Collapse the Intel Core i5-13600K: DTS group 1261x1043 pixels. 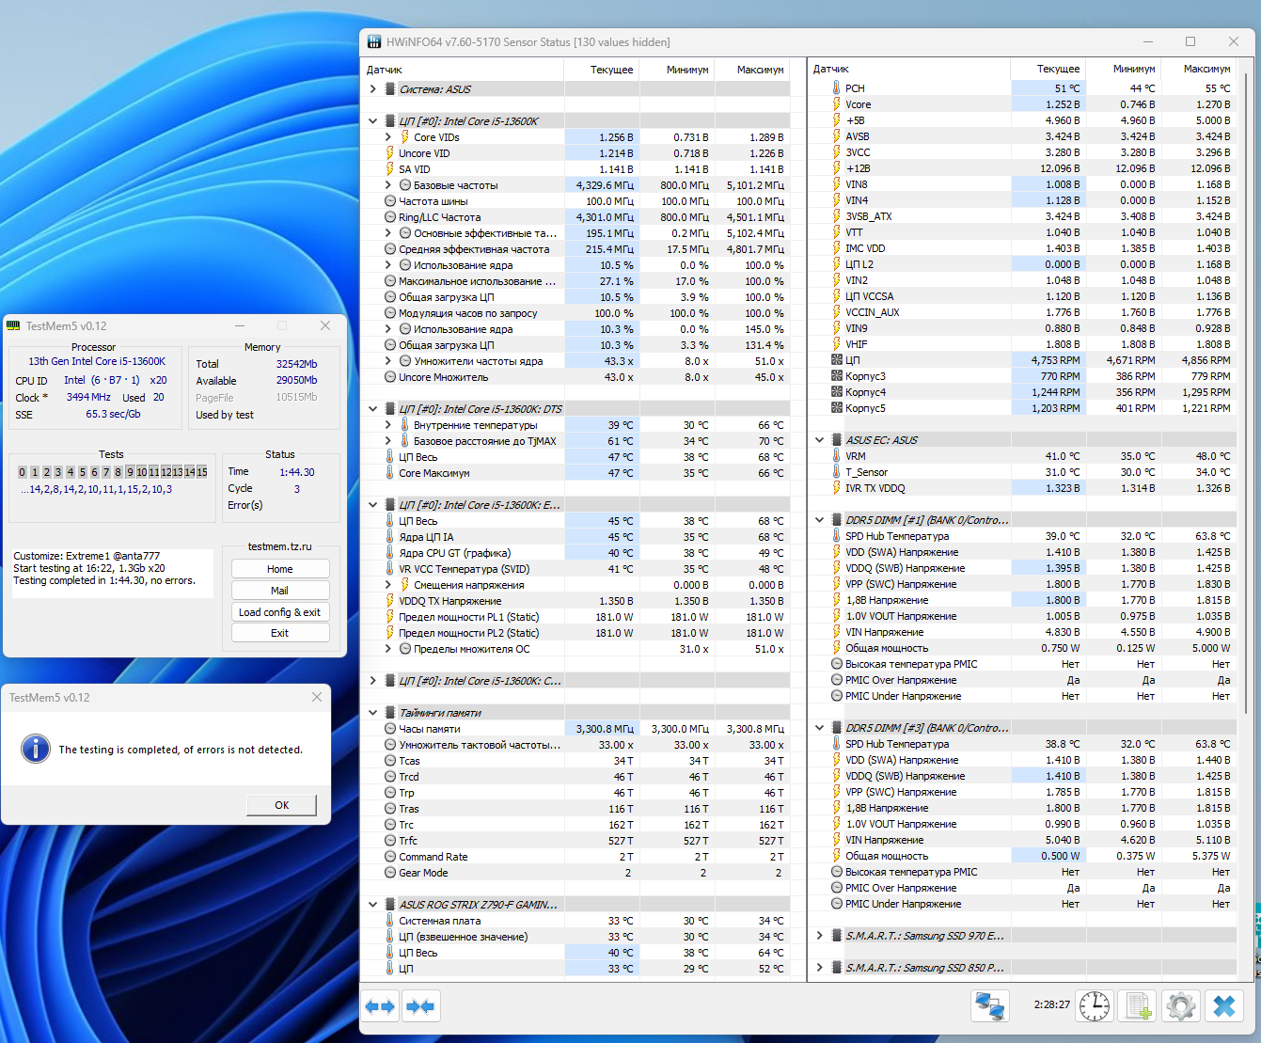[x=373, y=409]
